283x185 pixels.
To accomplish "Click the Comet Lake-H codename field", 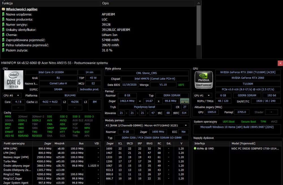I will click(x=58, y=83).
